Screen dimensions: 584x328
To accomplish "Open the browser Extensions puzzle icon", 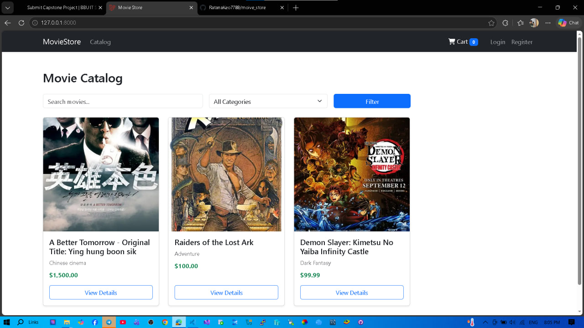I will point(505,23).
